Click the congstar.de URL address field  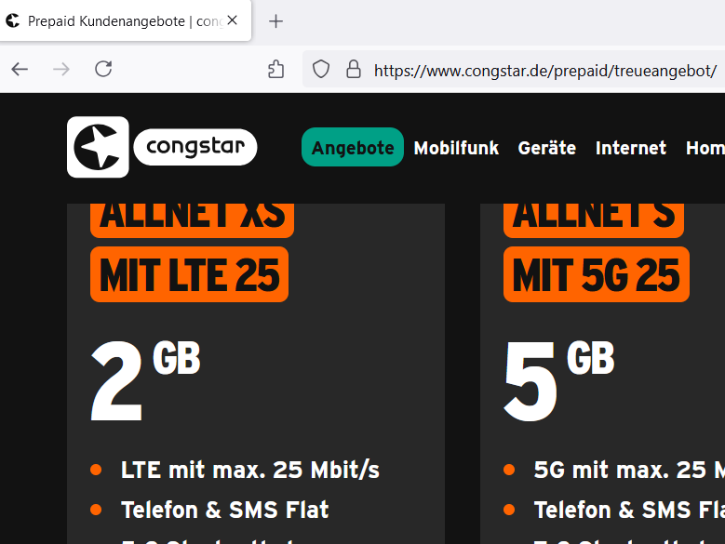click(x=544, y=70)
